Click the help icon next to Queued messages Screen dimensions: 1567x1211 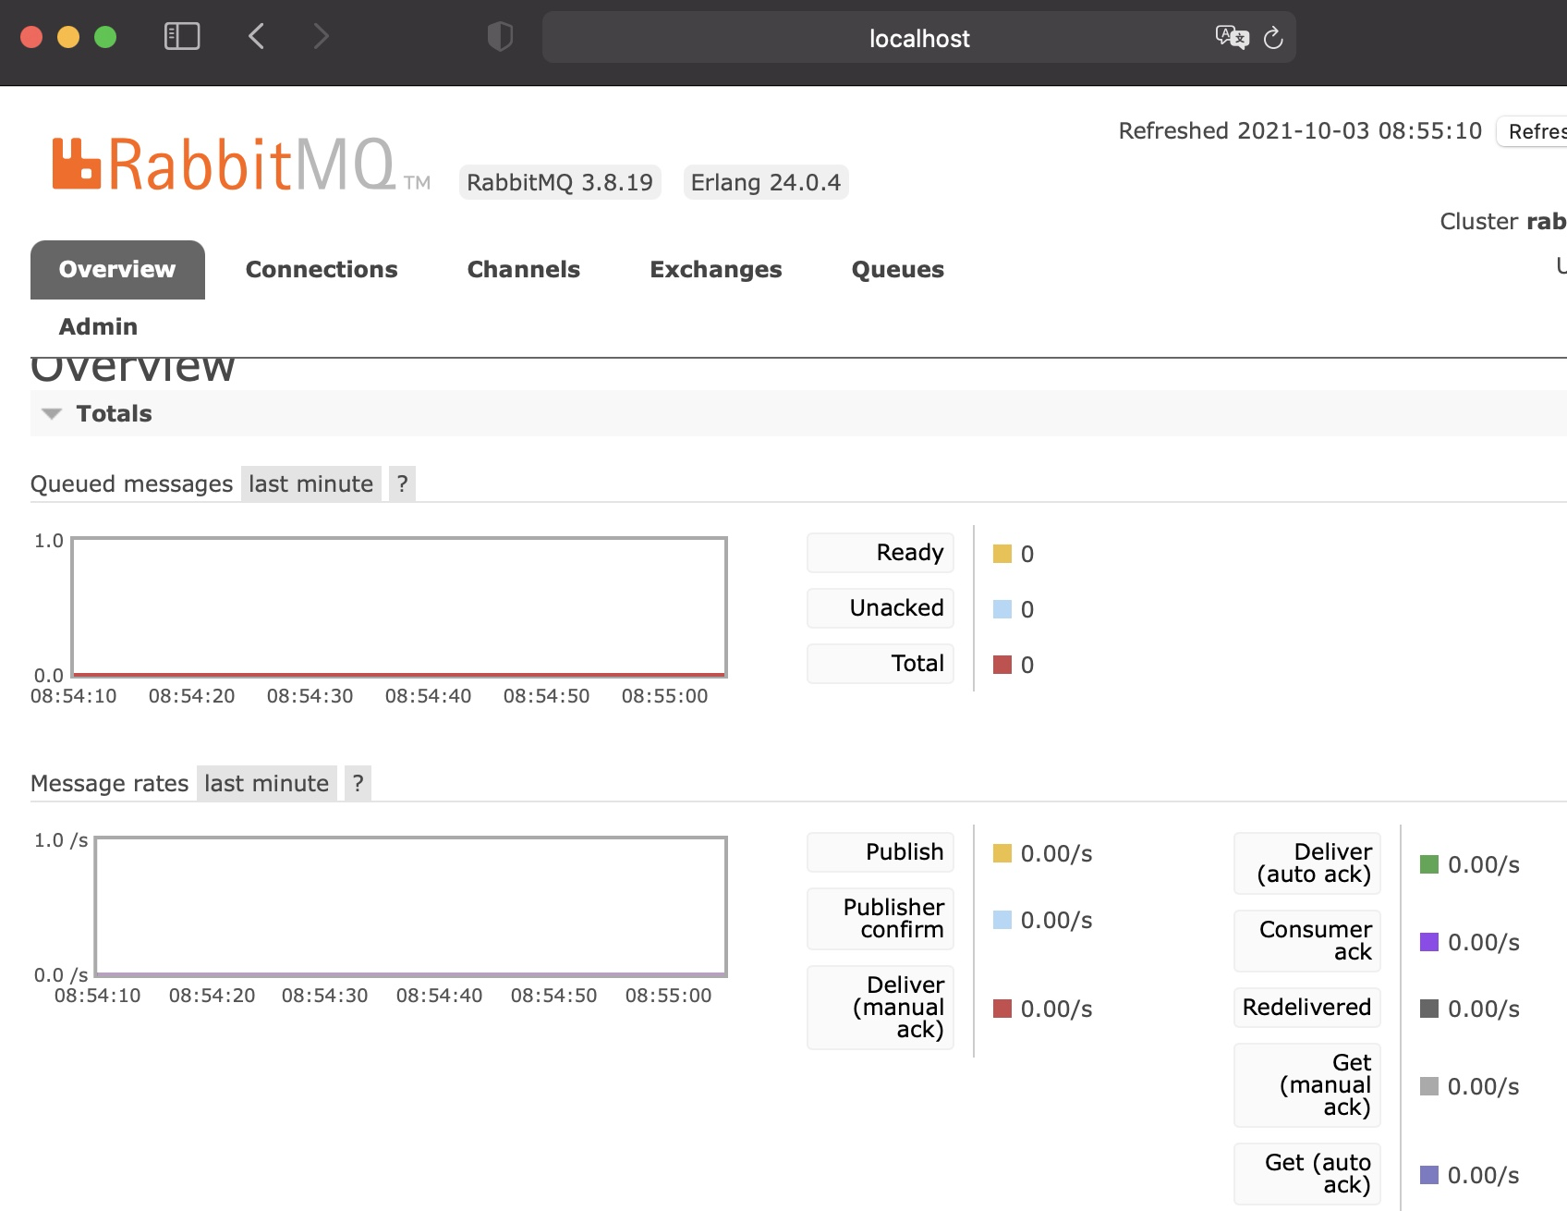(x=401, y=483)
